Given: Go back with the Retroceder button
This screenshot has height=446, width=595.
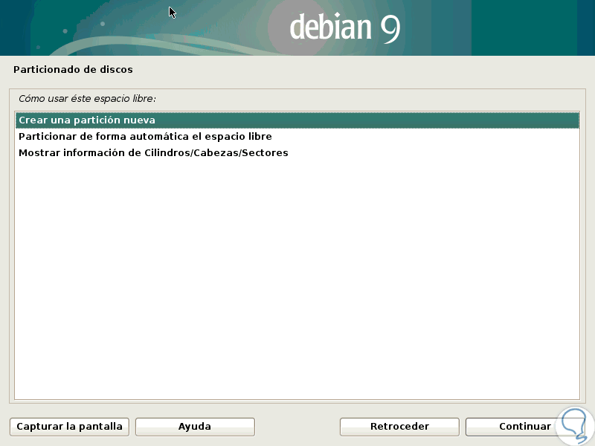Looking at the screenshot, I should click(399, 427).
